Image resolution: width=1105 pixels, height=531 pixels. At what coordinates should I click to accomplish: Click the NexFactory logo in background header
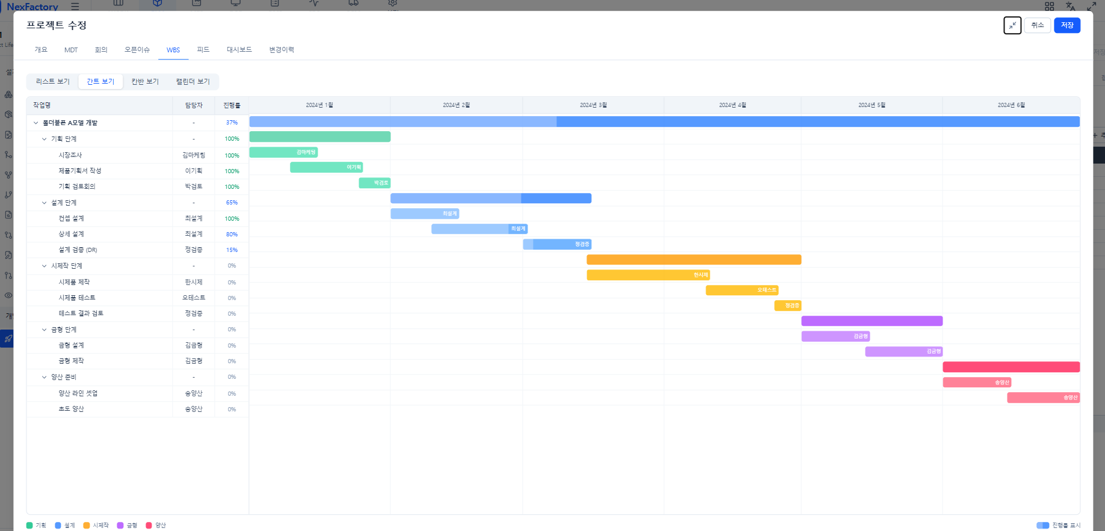point(32,7)
